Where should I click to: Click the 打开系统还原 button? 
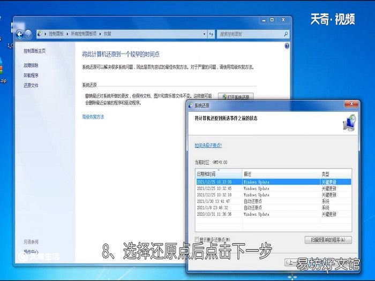coord(236,97)
